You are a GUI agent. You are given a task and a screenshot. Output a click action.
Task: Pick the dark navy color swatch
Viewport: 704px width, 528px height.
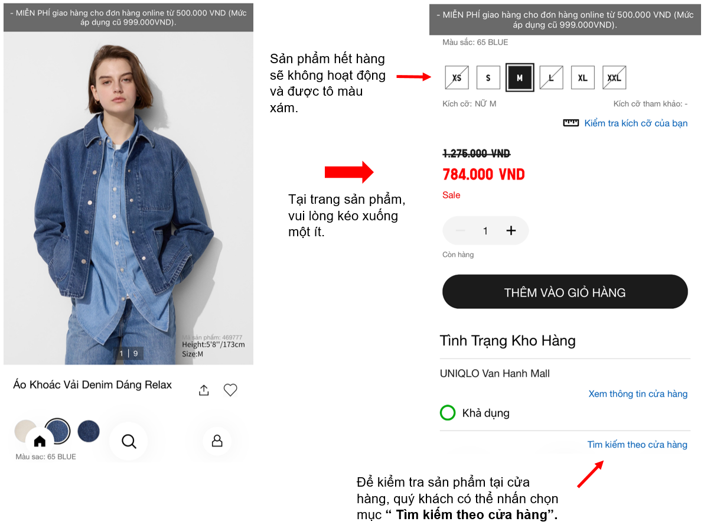pos(89,431)
